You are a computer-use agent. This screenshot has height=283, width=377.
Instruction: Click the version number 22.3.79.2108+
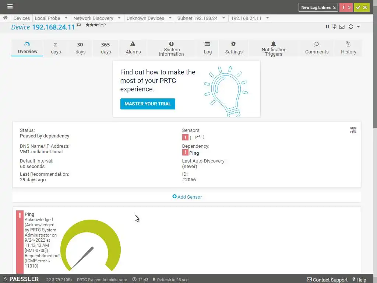coord(59,280)
